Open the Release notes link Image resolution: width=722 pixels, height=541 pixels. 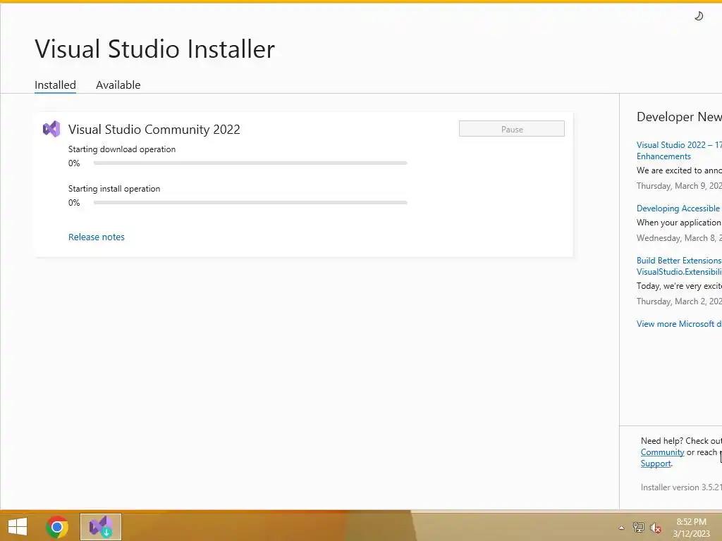pos(96,237)
